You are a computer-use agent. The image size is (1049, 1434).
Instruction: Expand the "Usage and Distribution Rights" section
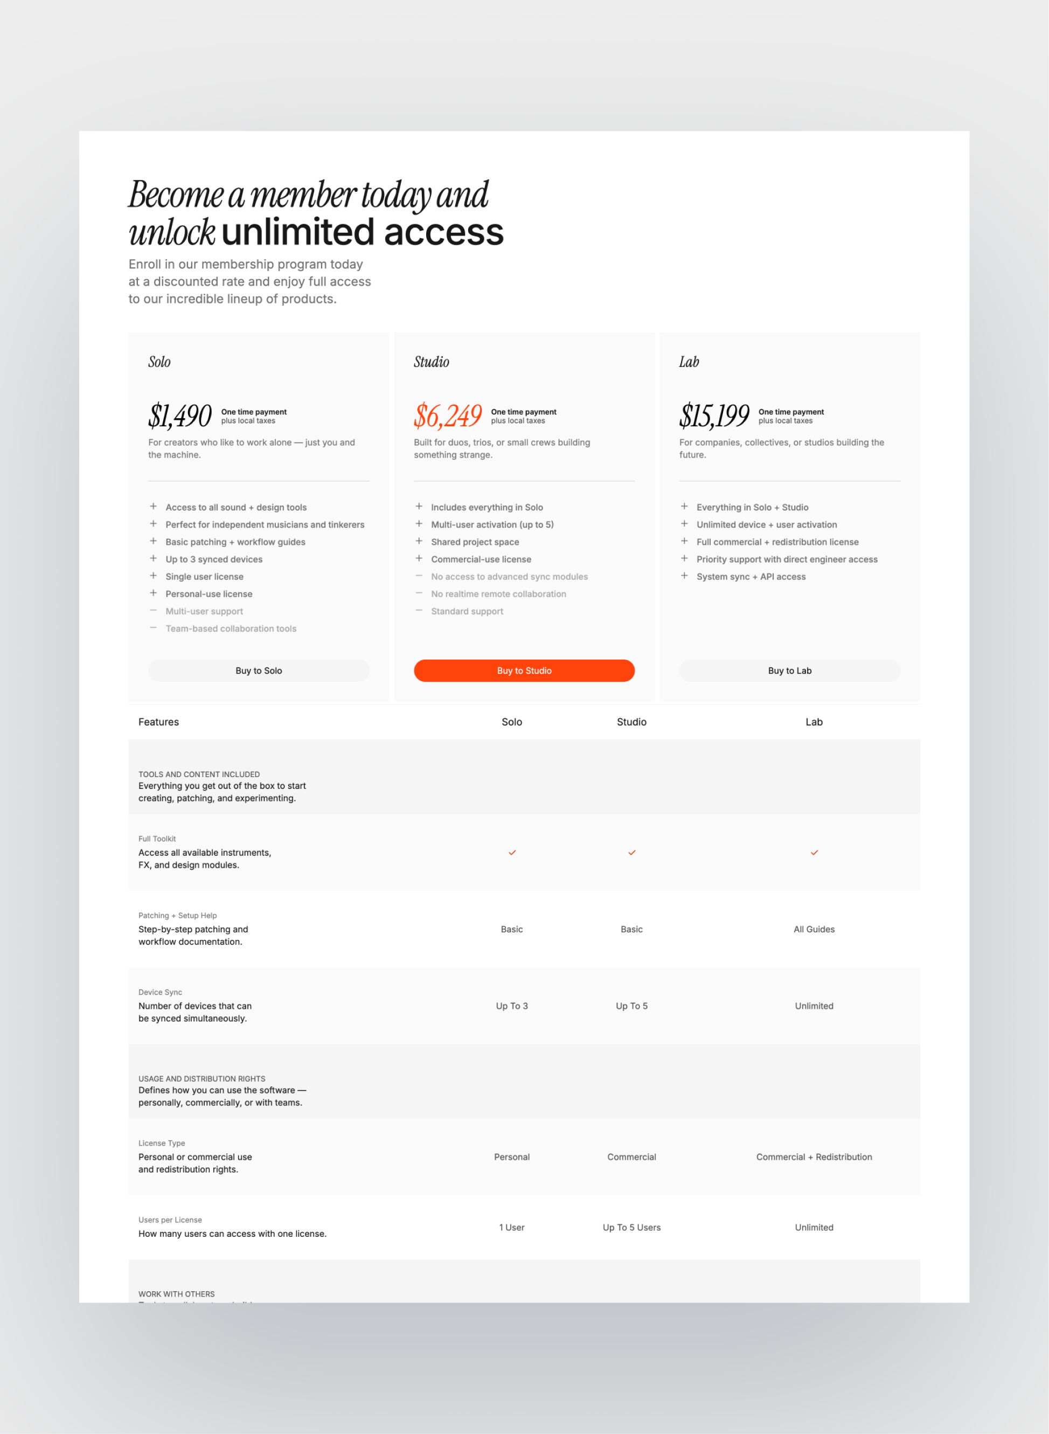click(x=202, y=1078)
